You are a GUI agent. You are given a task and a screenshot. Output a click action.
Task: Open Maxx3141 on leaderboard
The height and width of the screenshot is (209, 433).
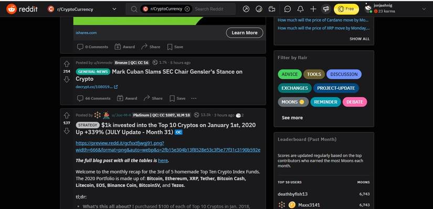click(309, 205)
